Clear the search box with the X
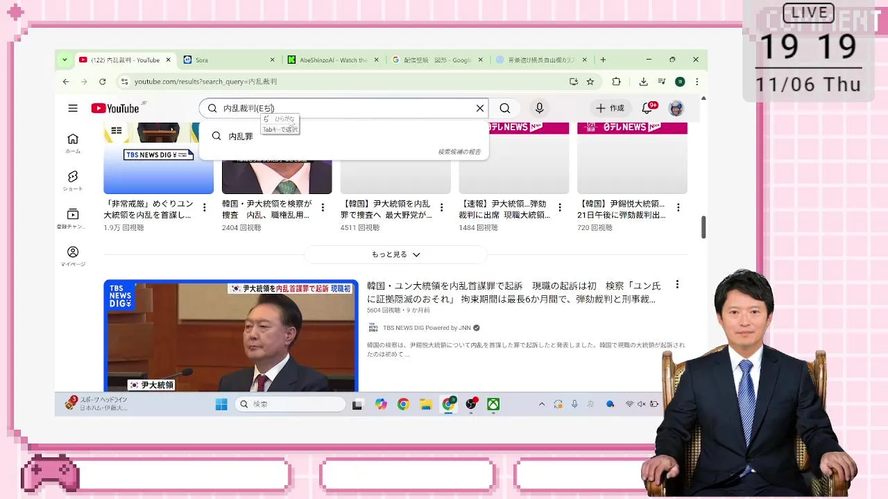The image size is (888, 499). tap(479, 108)
